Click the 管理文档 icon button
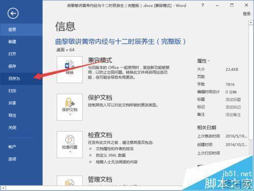 pyautogui.click(x=70, y=180)
